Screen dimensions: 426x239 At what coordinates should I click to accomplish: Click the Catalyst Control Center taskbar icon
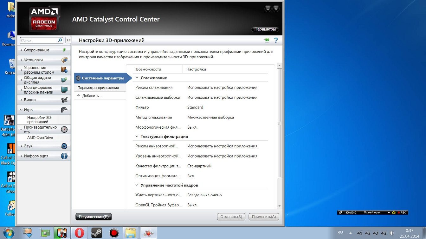pos(148,233)
